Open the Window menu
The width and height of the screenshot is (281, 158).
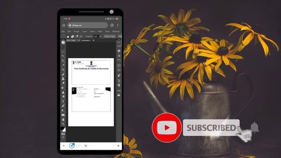coord(116,31)
